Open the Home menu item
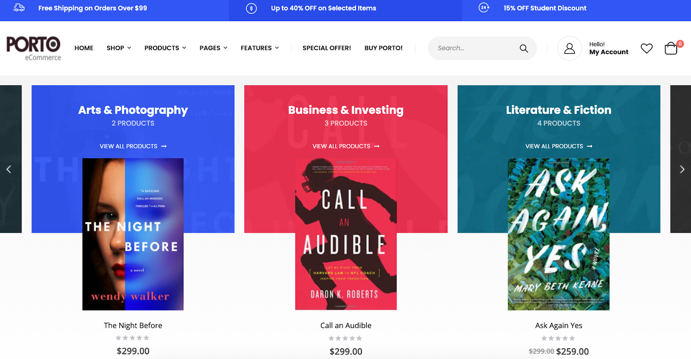Viewport: 691px width, 359px height. [x=84, y=48]
